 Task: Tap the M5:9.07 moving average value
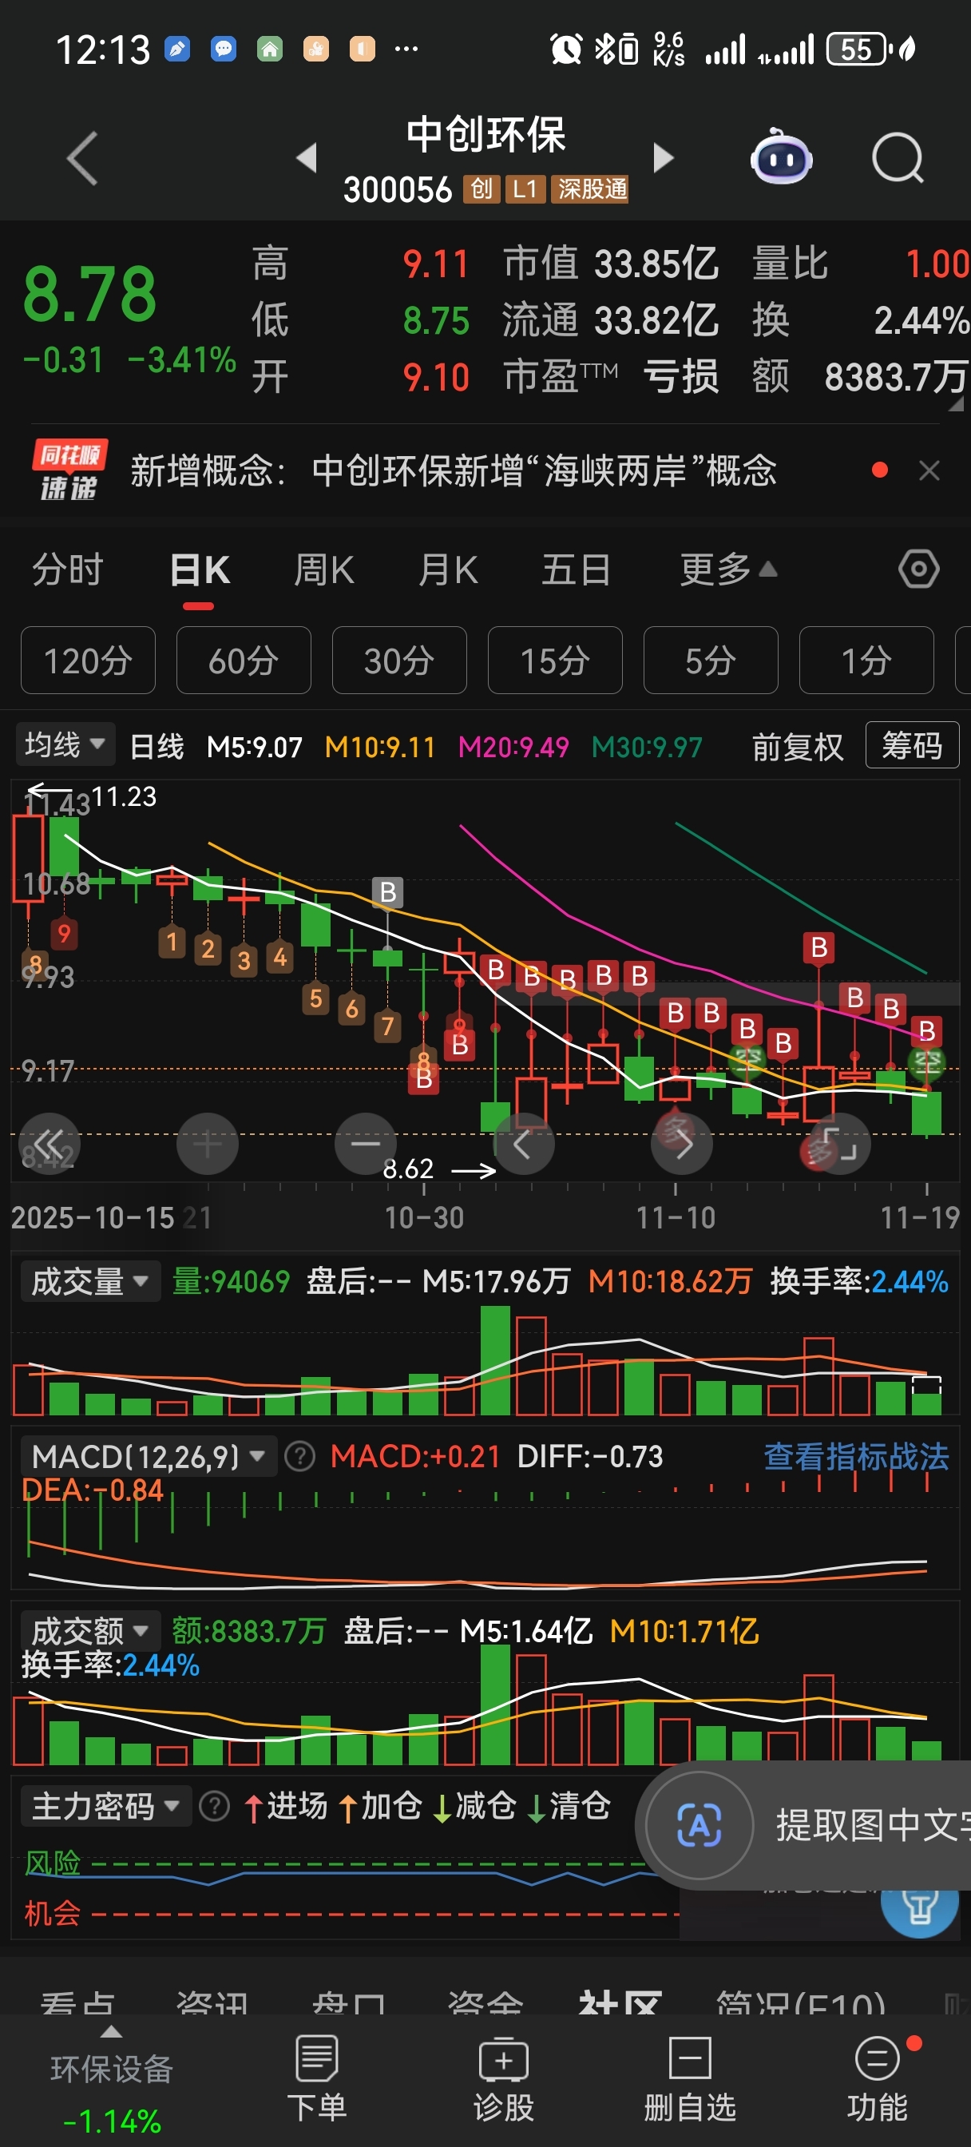(254, 747)
